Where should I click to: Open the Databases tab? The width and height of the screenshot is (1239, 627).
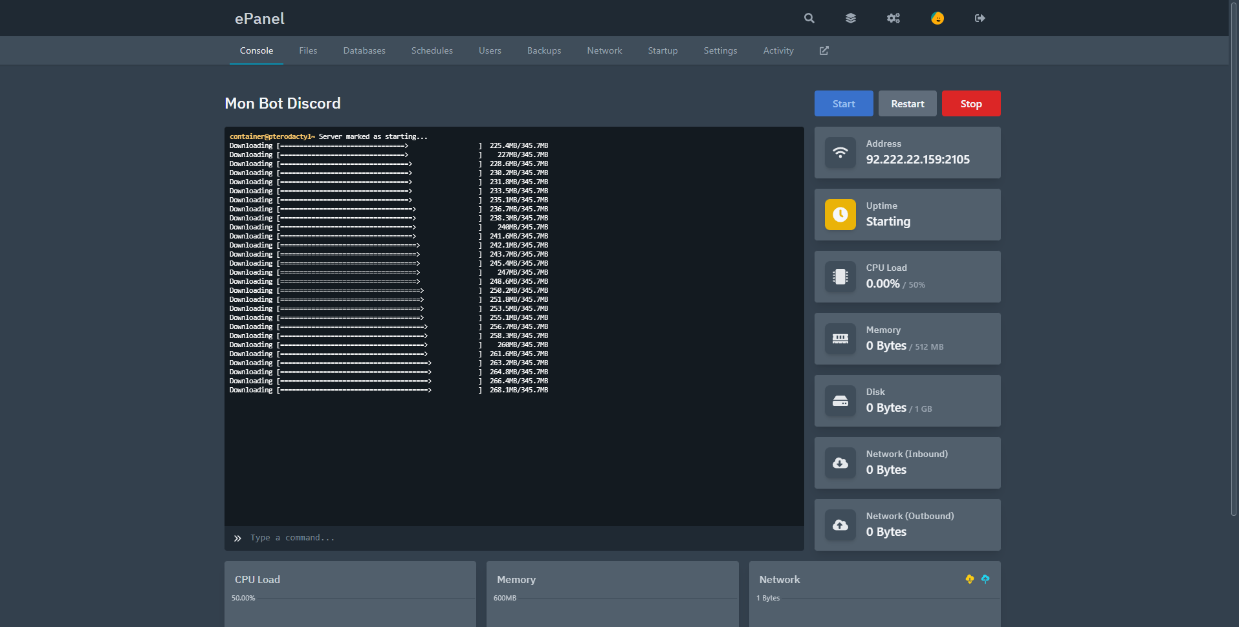(364, 50)
